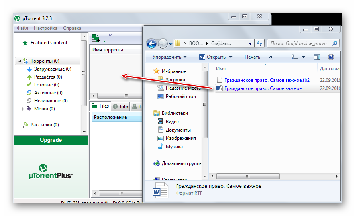Click the Grajdan... breadcrumb segment
Screen dimensions: 355x216
(x=221, y=43)
